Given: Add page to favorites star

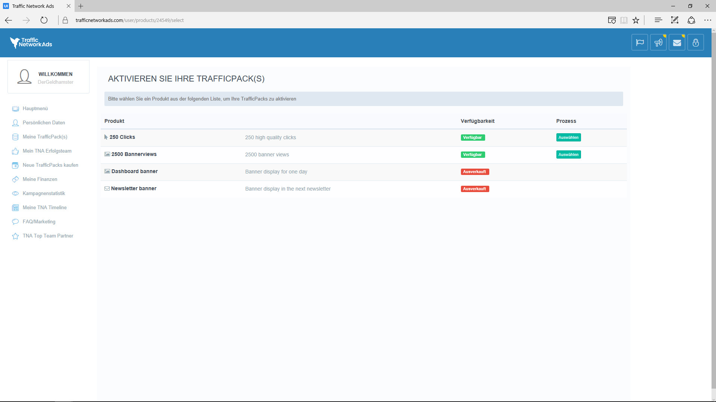Looking at the screenshot, I should tap(636, 20).
